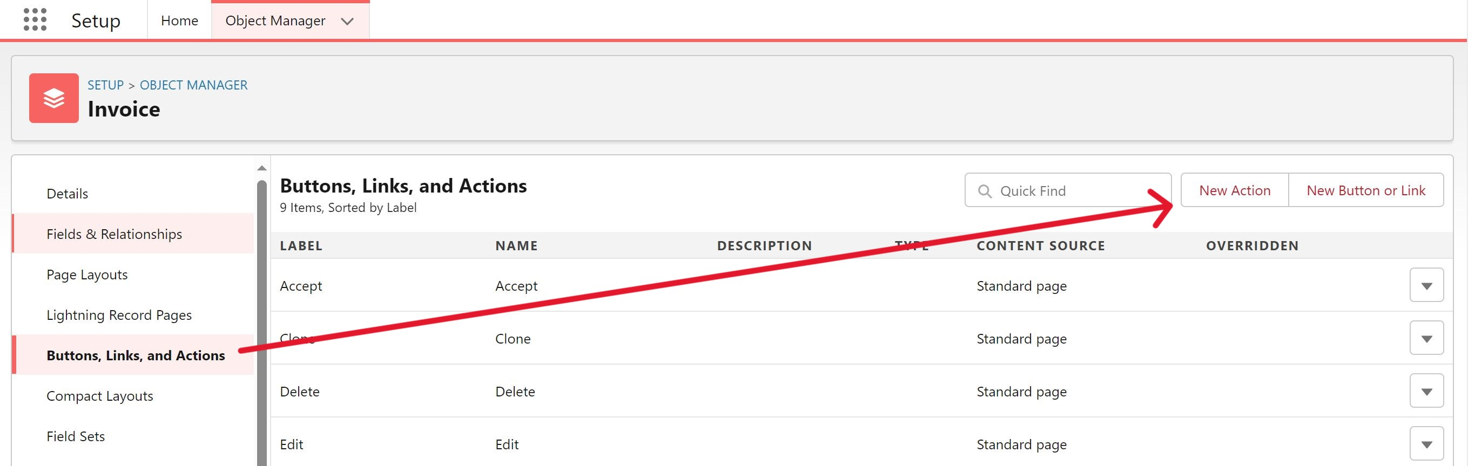Expand the action menu for Edit
This screenshot has width=1468, height=466.
[x=1426, y=444]
